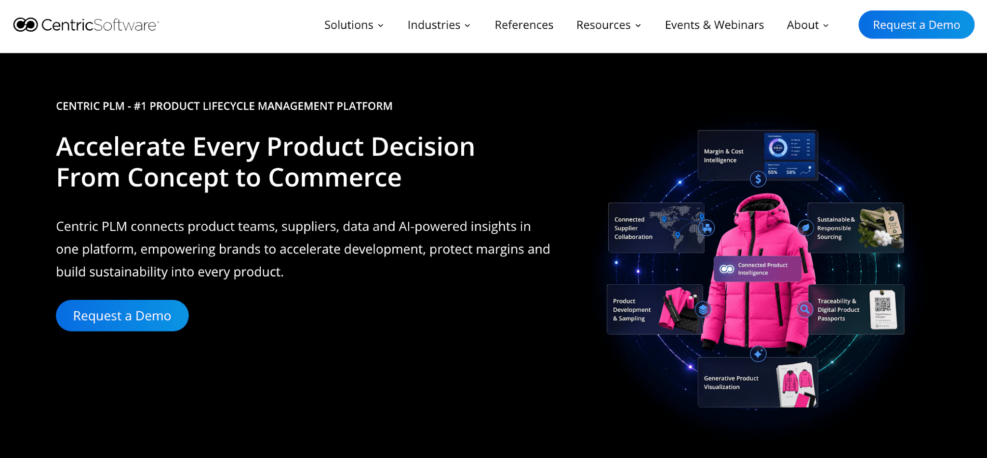Click the sparkle icon above Generative Product Visualization
The width and height of the screenshot is (987, 458).
pos(758,354)
